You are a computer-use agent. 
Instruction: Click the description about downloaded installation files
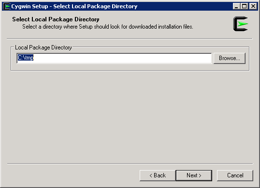pyautogui.click(x=108, y=27)
